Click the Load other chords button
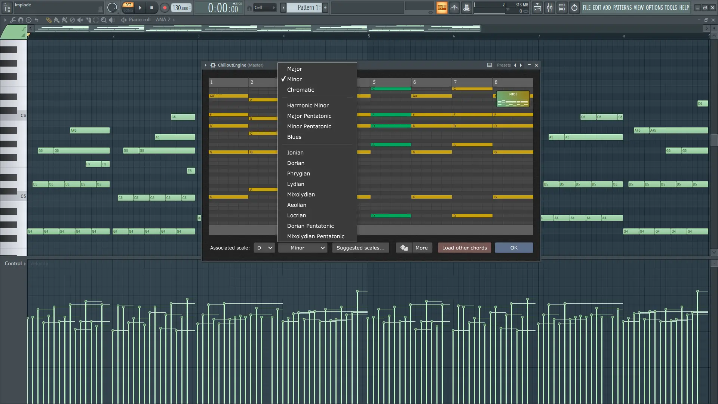The image size is (718, 404). click(464, 248)
